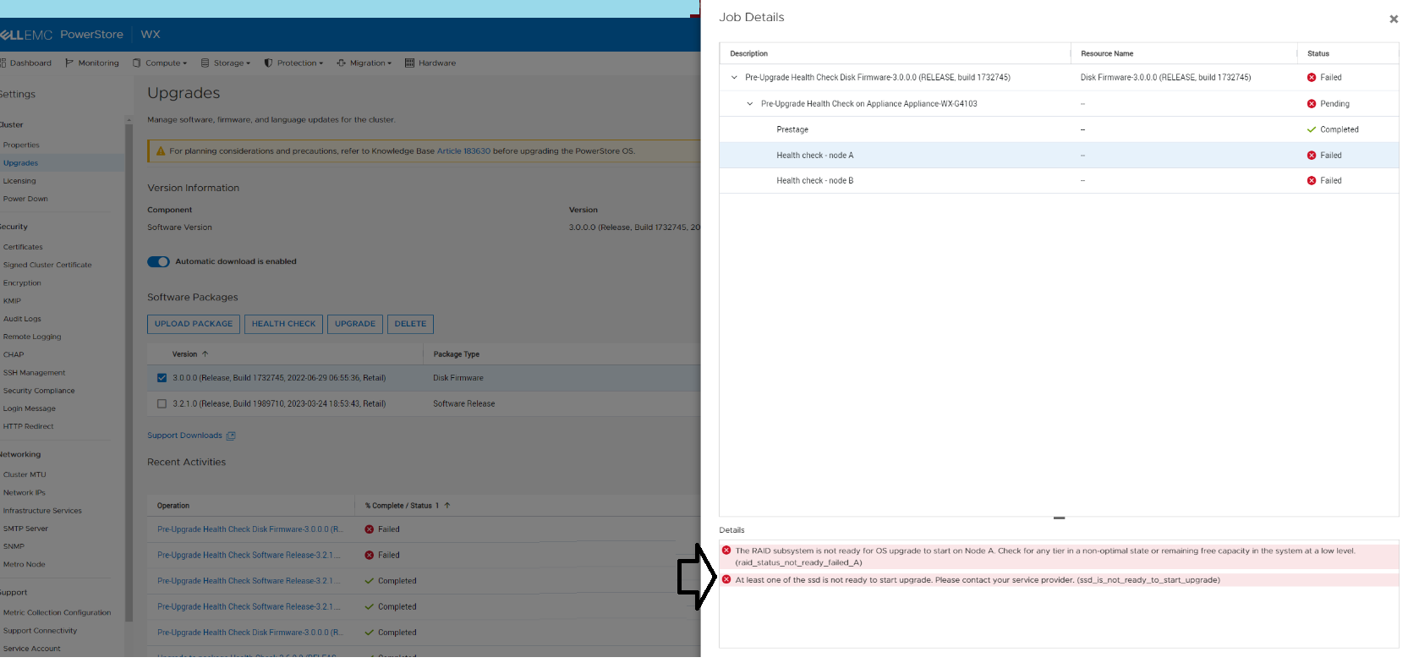
Task: Select SMTP Server in settings sidebar
Action: click(25, 529)
